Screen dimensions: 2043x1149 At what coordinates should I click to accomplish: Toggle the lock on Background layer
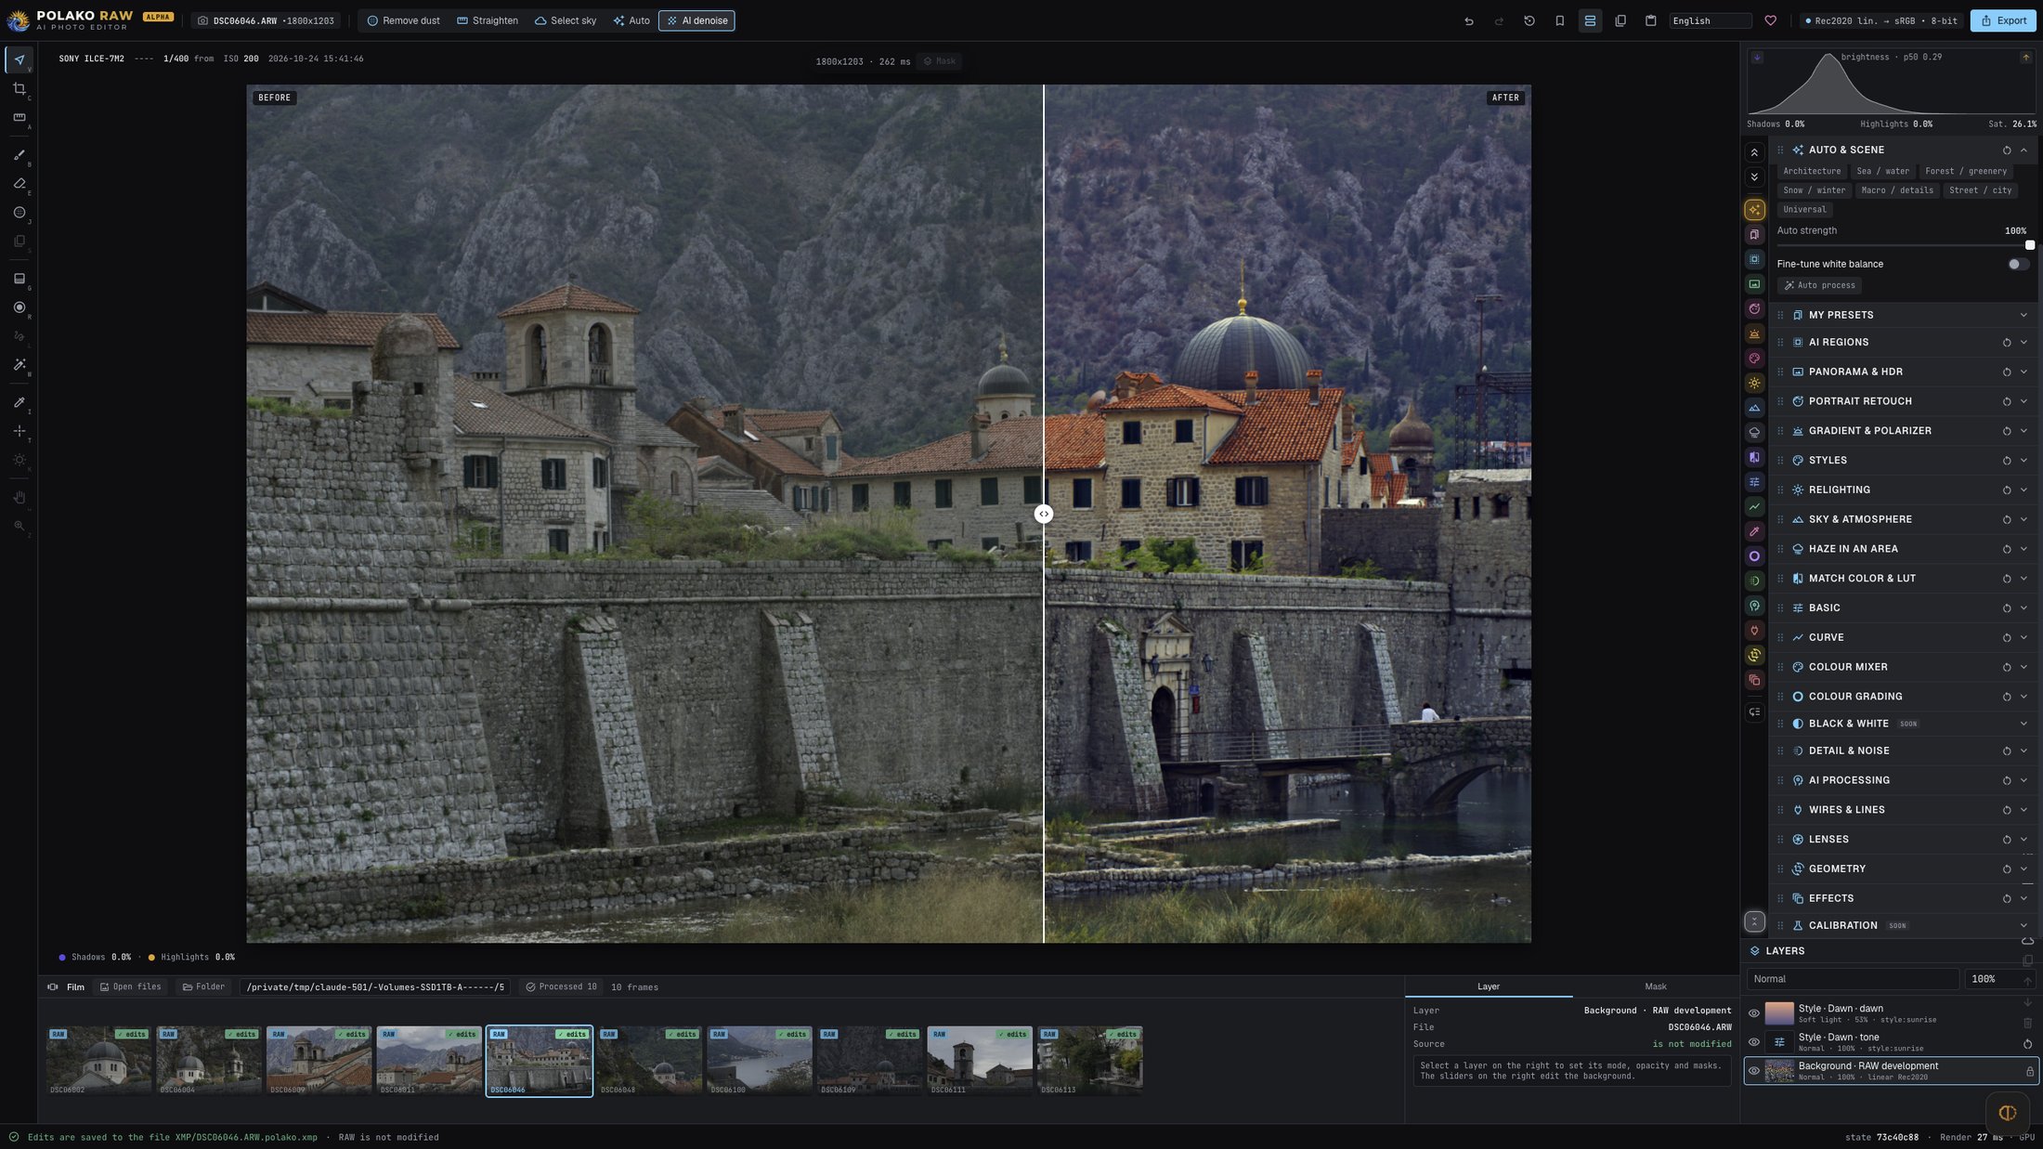coord(2030,1071)
